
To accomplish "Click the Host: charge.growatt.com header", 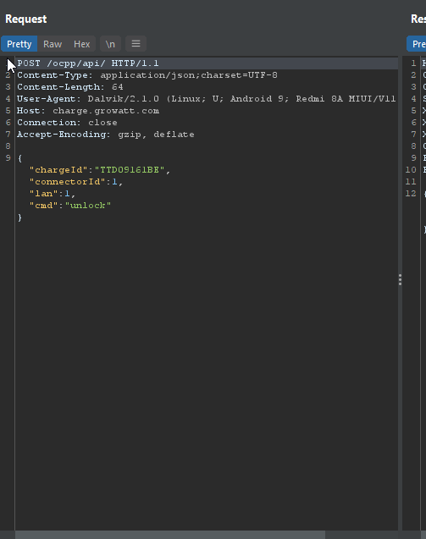I will tap(88, 111).
